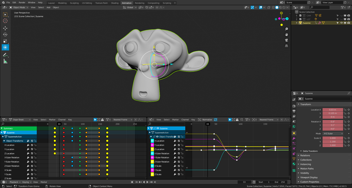Screen dimensions: 352x188
Task: Uncheck X Location channel checkbox in Dope Sheet
Action: 32,145
